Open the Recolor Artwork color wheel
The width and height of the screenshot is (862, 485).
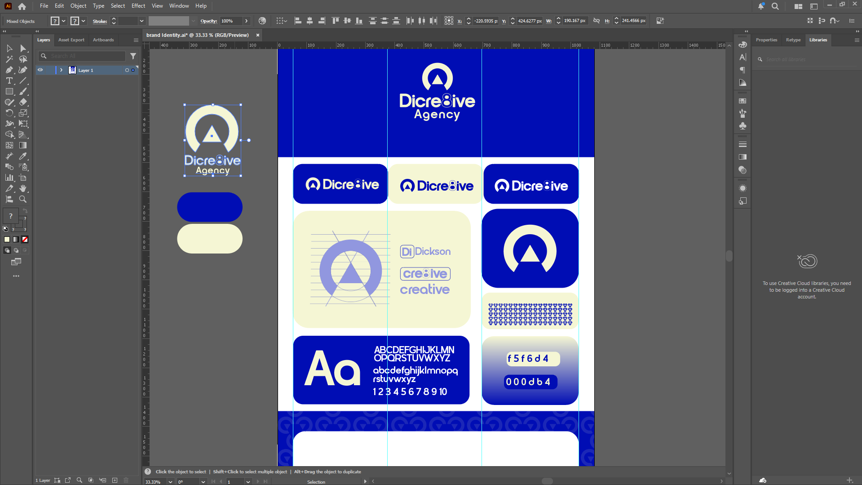click(x=262, y=21)
